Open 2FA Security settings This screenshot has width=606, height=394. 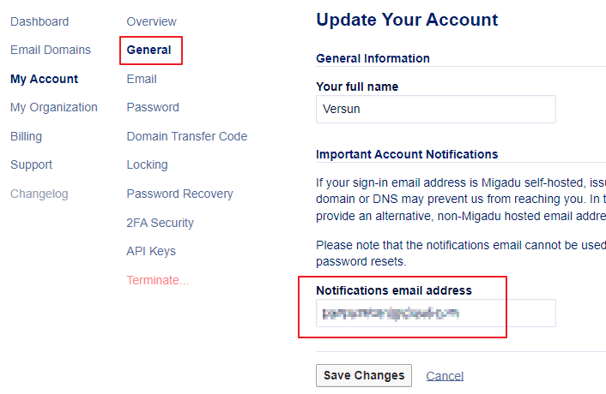coord(160,223)
